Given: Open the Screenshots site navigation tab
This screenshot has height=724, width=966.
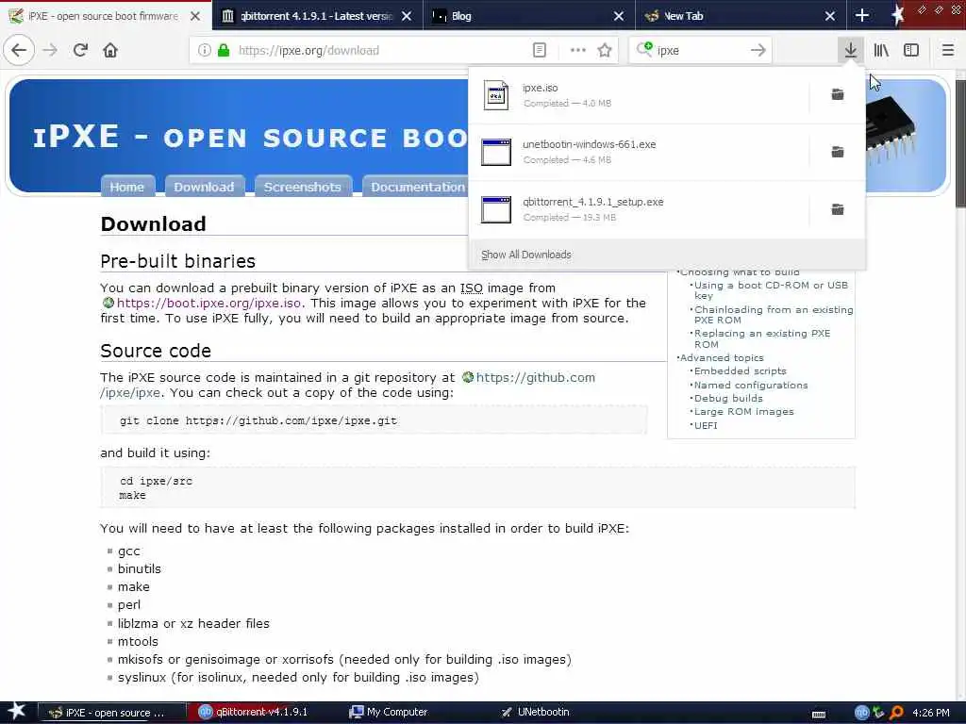Looking at the screenshot, I should click(303, 187).
